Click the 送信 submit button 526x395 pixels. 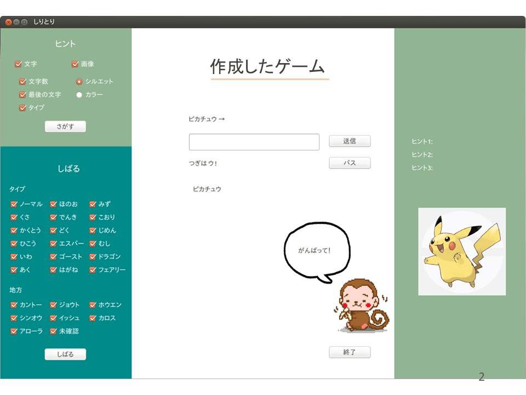[350, 141]
